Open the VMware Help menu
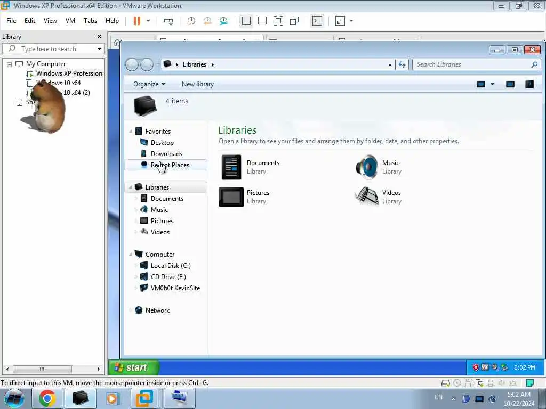 112,21
